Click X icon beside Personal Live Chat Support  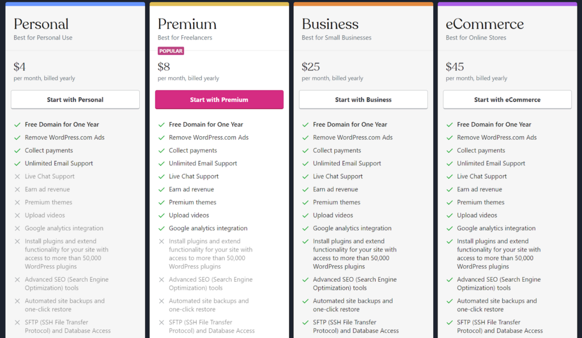(x=17, y=177)
